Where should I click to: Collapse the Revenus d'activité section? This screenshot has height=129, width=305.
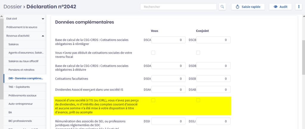click(x=43, y=36)
